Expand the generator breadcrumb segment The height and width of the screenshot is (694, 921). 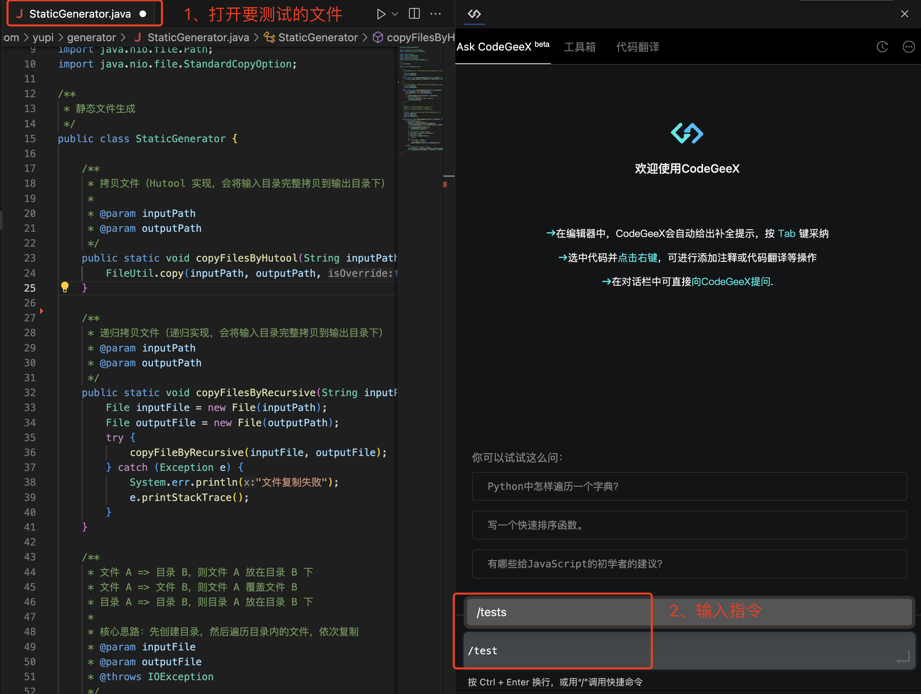pyautogui.click(x=91, y=37)
